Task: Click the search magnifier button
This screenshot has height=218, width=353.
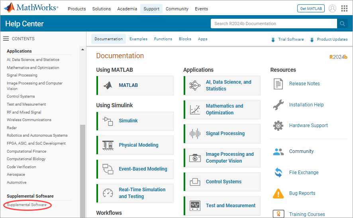Action: click(x=342, y=24)
